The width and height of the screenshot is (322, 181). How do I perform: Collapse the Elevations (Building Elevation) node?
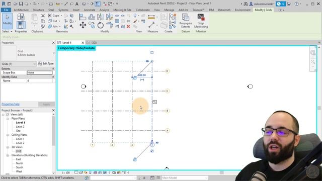click(8, 155)
